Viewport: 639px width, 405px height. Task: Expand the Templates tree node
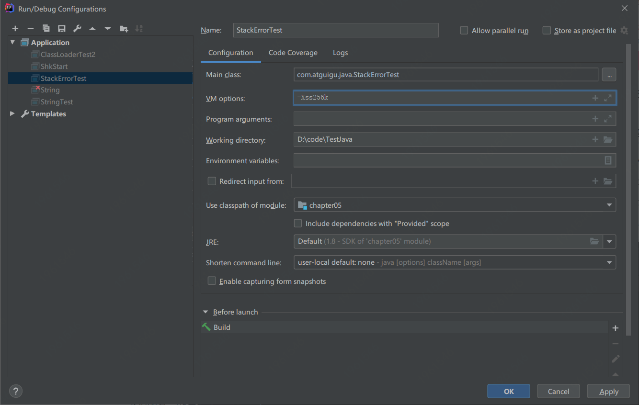click(12, 114)
